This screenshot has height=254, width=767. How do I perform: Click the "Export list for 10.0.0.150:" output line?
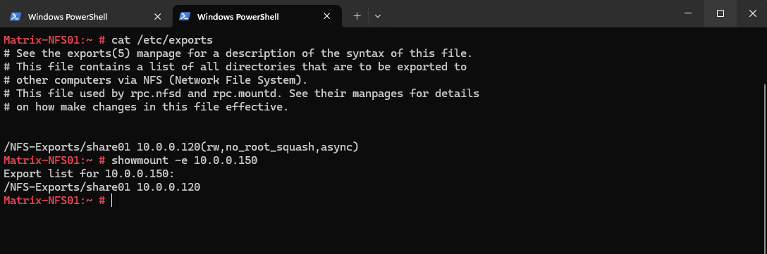point(89,173)
